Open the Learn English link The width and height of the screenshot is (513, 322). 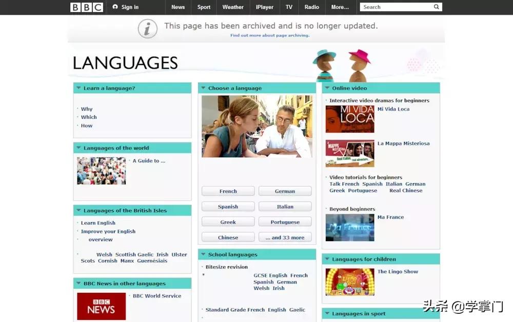click(x=98, y=223)
